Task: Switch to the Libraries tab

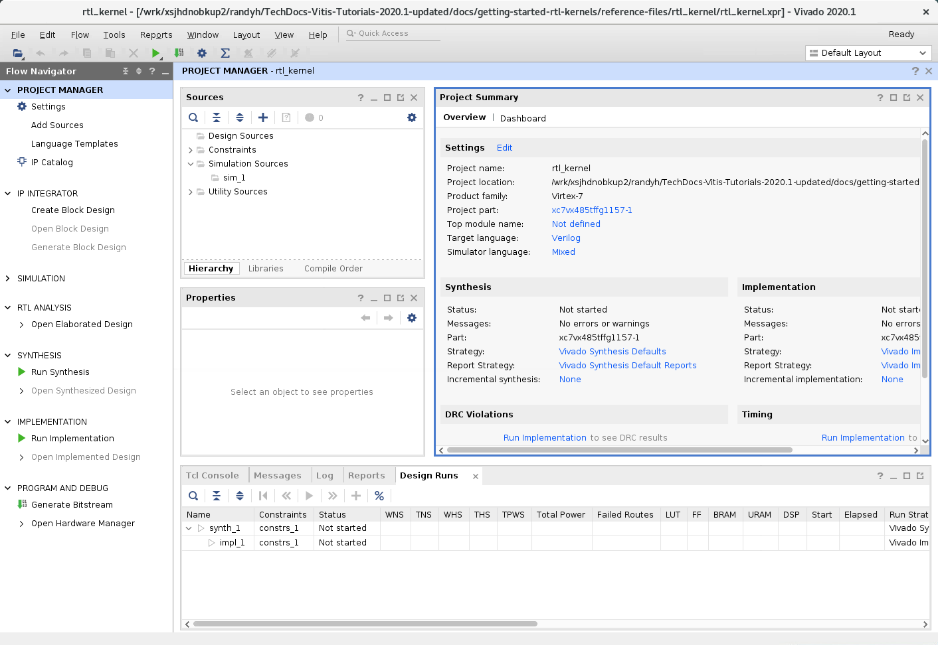Action: 266,268
